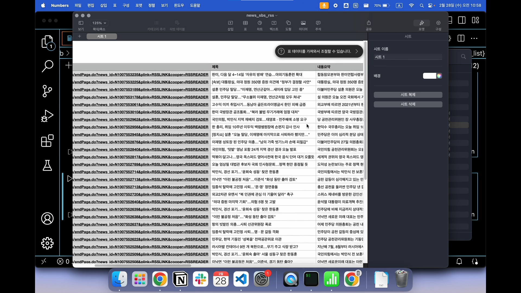Click the Table (표) toolbar icon
This screenshot has width=521, height=293.
[245, 23]
